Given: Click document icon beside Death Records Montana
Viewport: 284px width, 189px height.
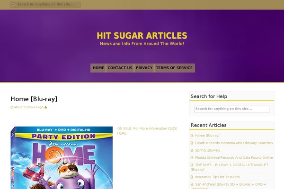Looking at the screenshot, I should point(192,143).
